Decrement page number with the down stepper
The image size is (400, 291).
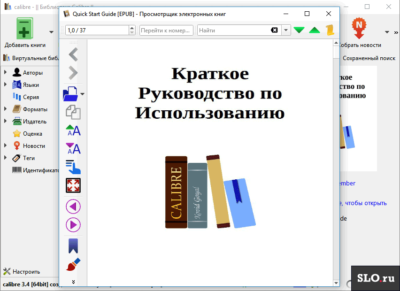click(132, 33)
